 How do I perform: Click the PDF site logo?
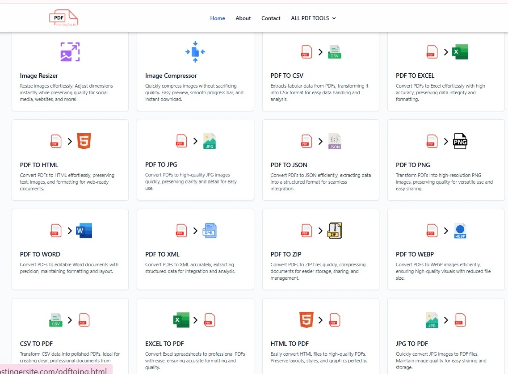(63, 18)
